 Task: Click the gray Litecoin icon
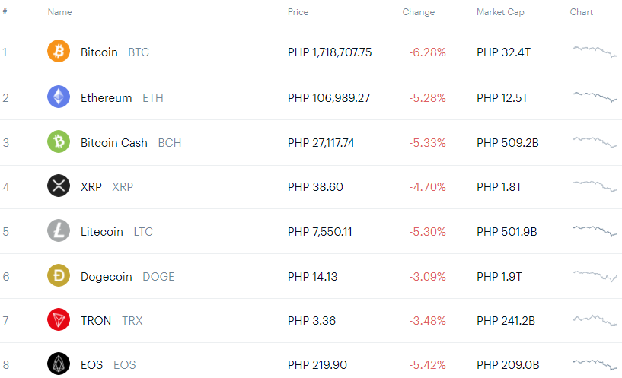click(59, 230)
